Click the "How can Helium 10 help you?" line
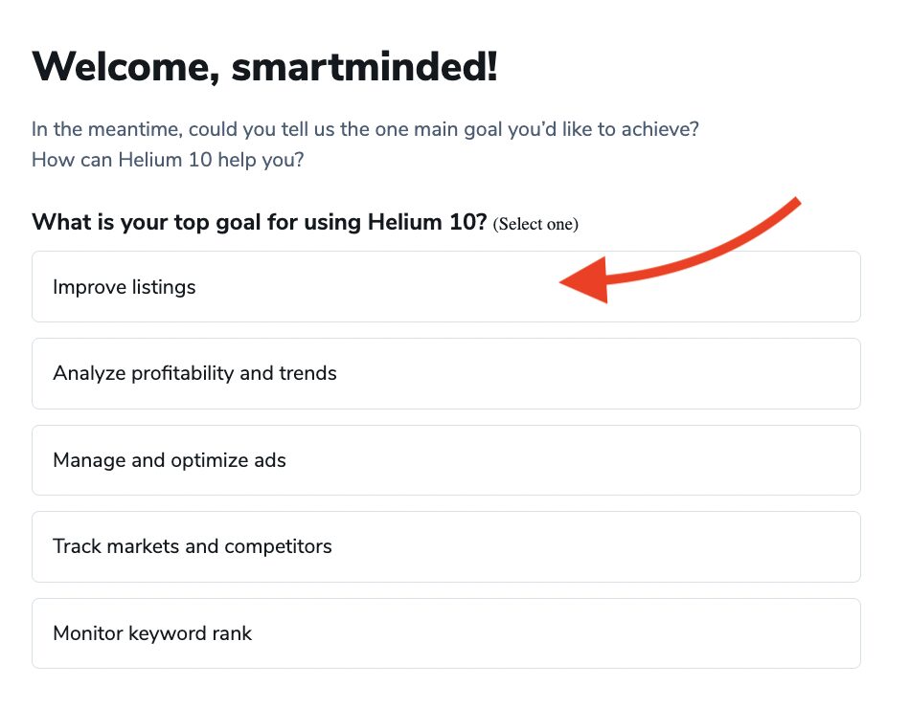This screenshot has width=910, height=708. point(168,160)
